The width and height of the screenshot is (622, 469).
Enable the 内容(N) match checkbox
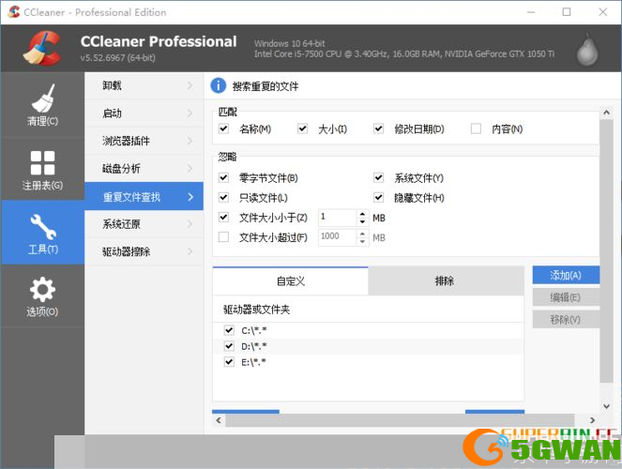point(476,129)
